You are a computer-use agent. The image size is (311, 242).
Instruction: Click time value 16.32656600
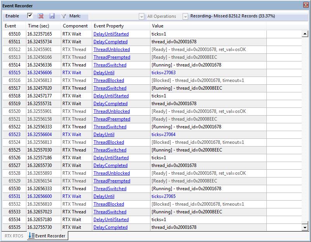(40, 196)
